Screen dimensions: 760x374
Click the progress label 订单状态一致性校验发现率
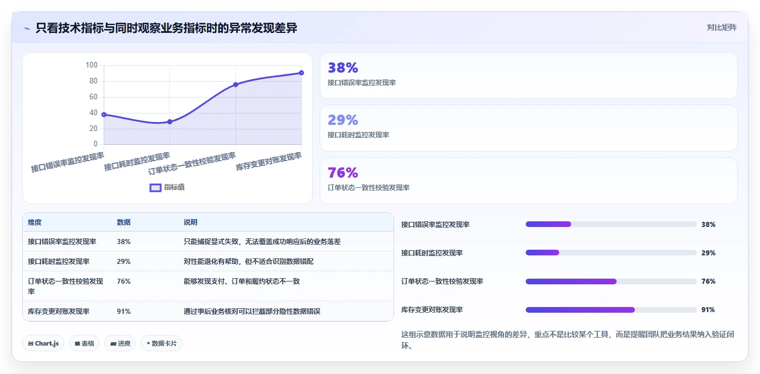(x=443, y=281)
